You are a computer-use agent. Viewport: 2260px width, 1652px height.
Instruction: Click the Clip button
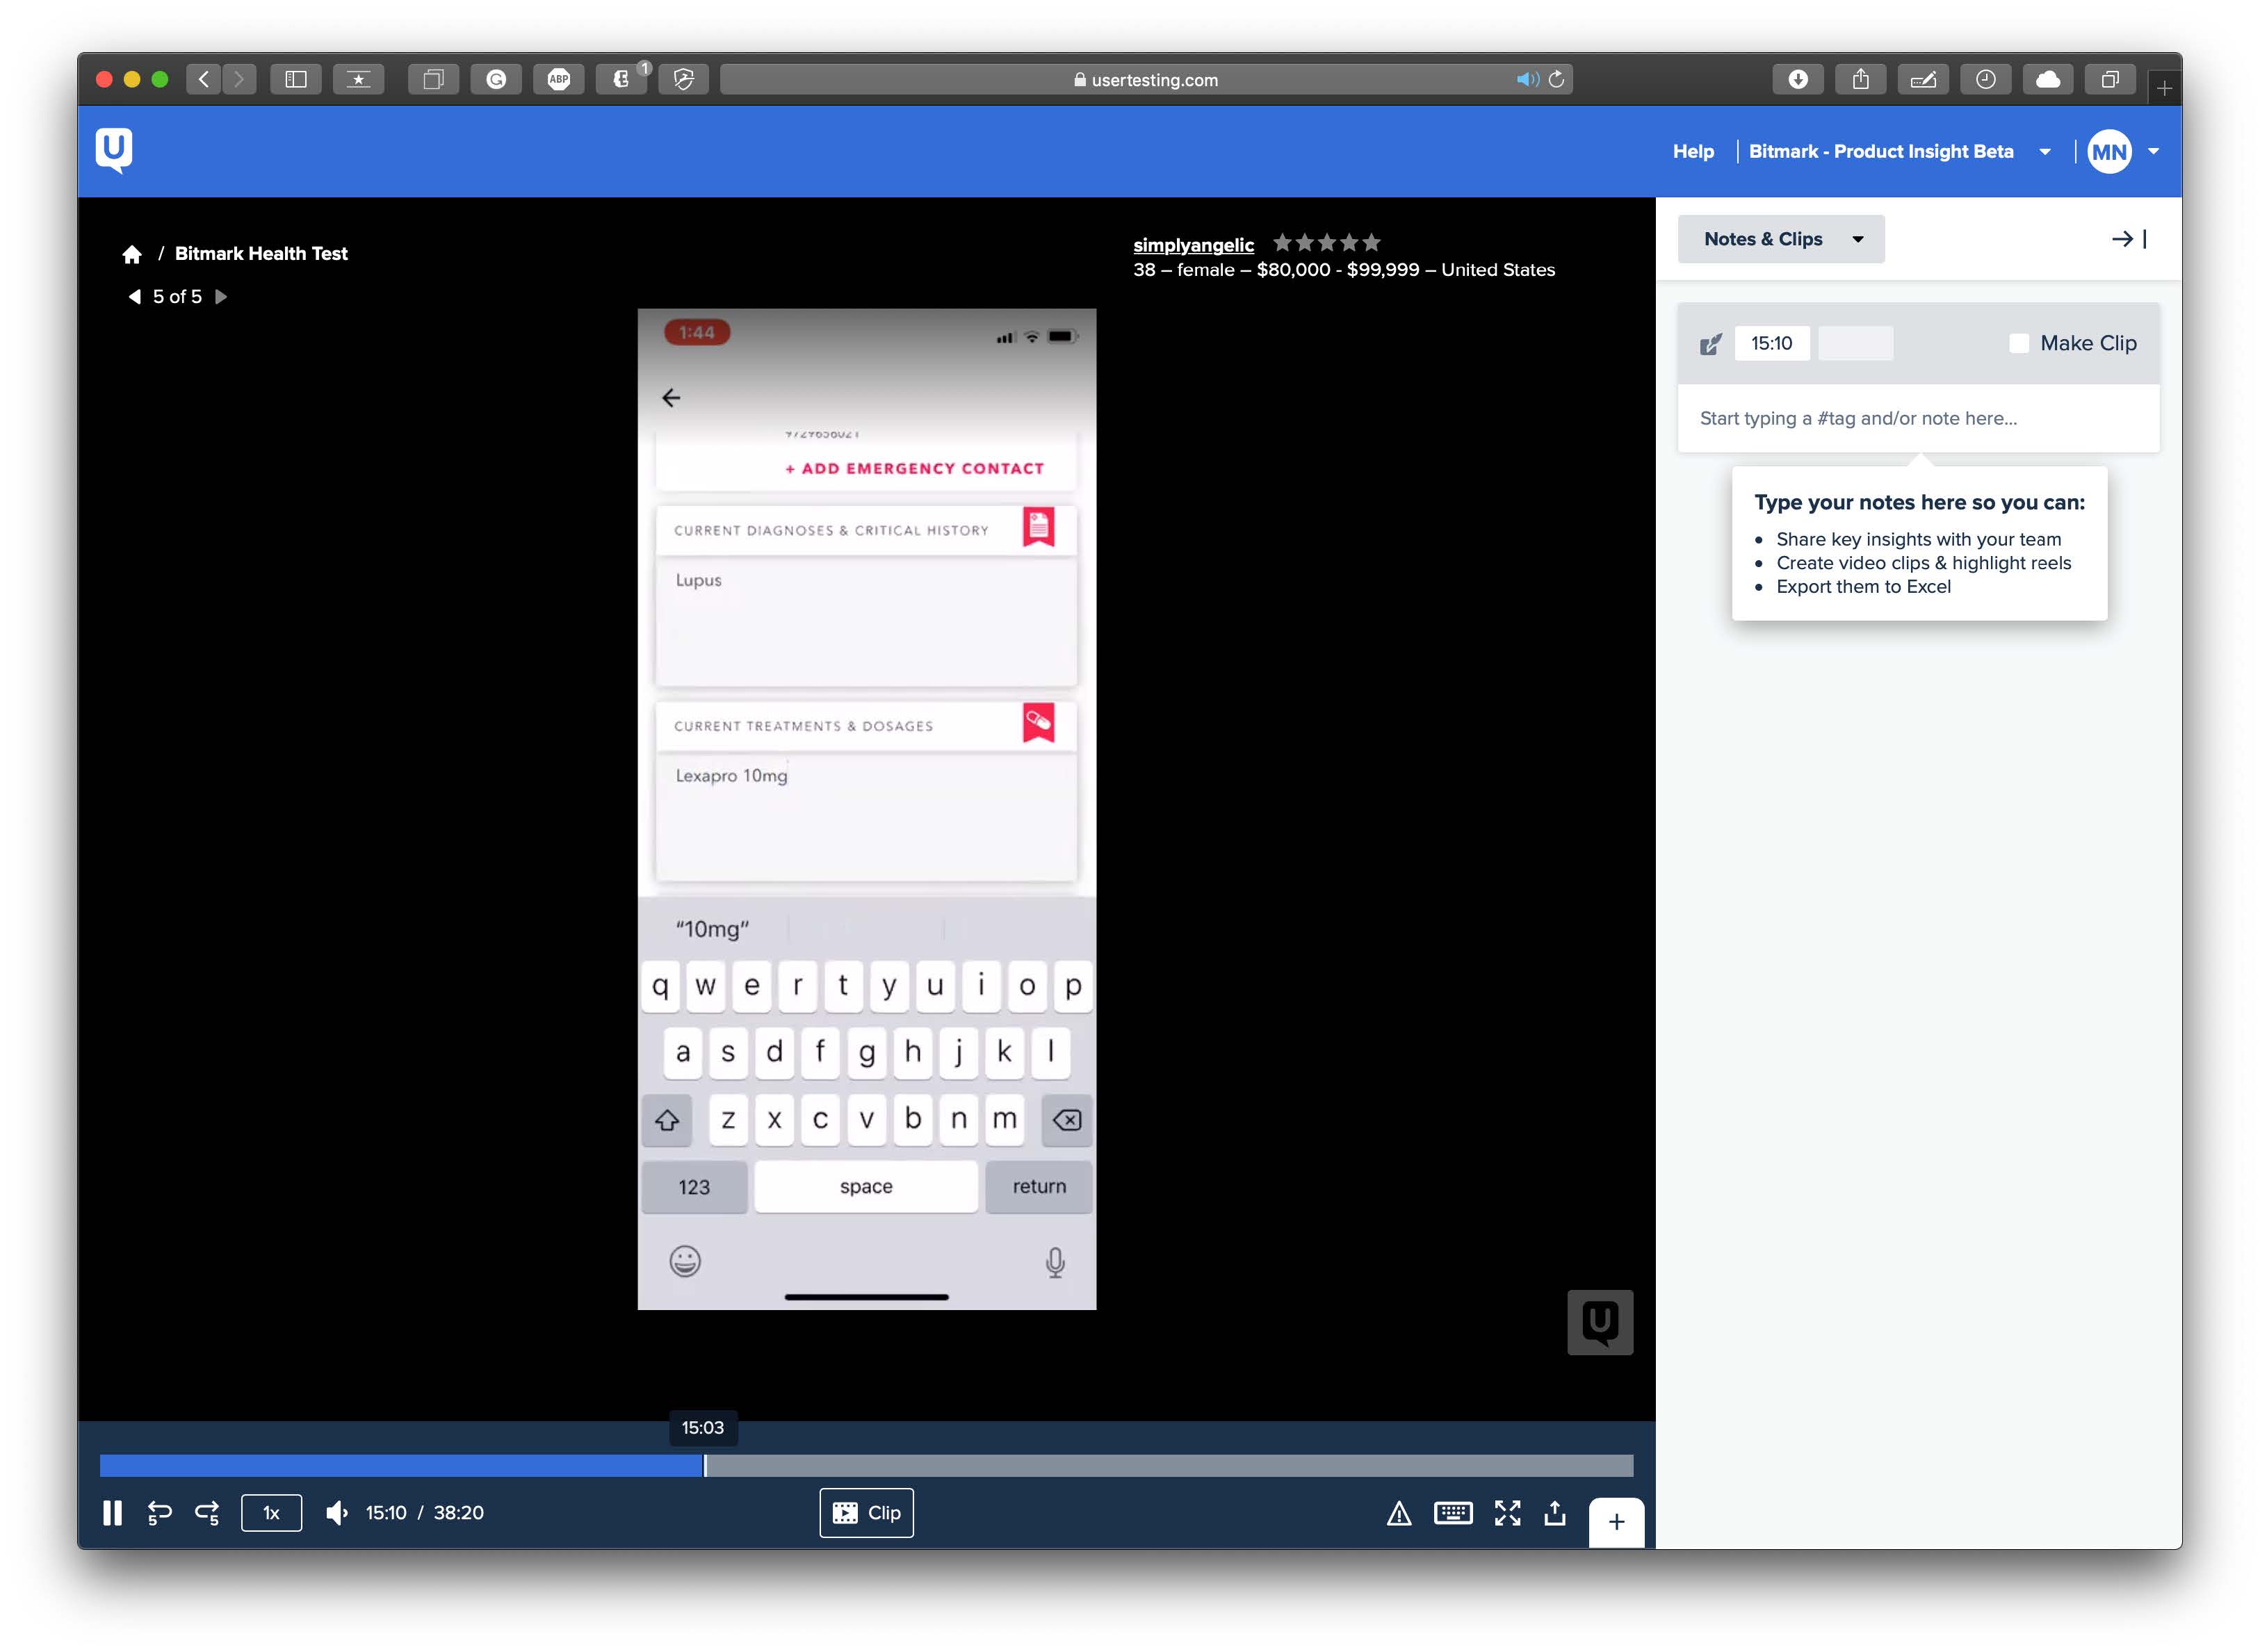click(866, 1513)
